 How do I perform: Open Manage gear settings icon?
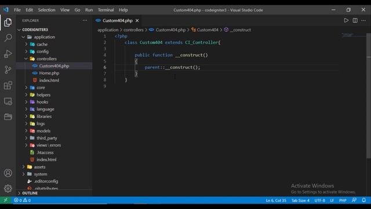(8, 189)
